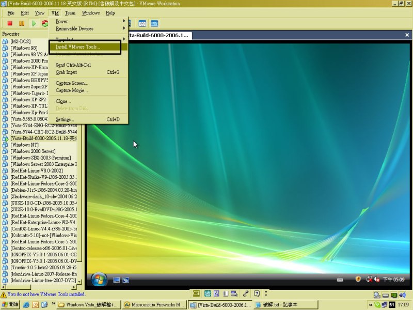Select the [Windows-SBS-2003-Premium] favorite
Image resolution: width=413 pixels, height=310 pixels.
(x=41, y=158)
